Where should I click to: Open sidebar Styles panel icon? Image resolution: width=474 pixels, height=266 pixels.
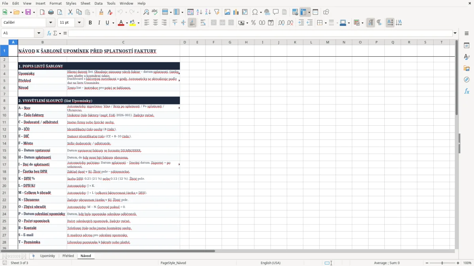[x=466, y=57]
